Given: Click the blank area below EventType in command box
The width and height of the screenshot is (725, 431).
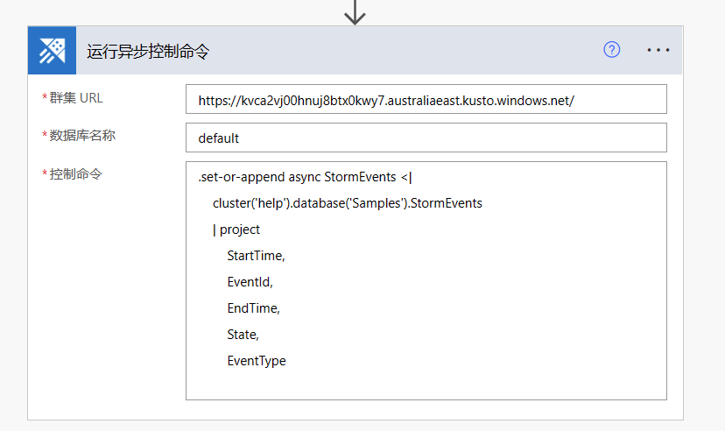Looking at the screenshot, I should point(426,384).
